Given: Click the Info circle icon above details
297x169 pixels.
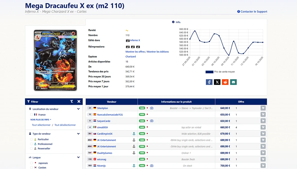Looking at the screenshot, I should 173,22.
